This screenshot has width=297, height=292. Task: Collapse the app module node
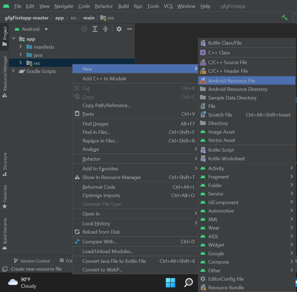14,38
